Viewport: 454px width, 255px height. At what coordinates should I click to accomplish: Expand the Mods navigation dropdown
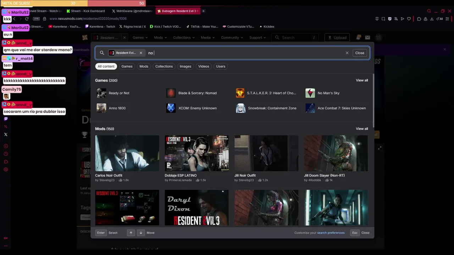160,38
